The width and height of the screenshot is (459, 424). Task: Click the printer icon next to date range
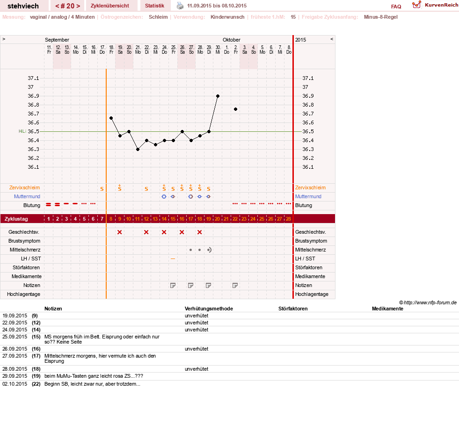coord(180,6)
